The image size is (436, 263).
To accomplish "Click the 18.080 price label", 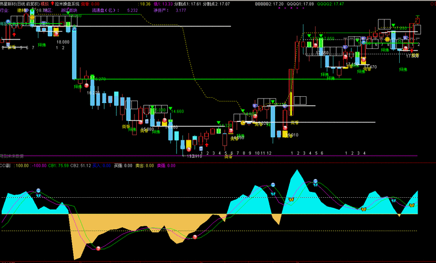I will click(63, 42).
